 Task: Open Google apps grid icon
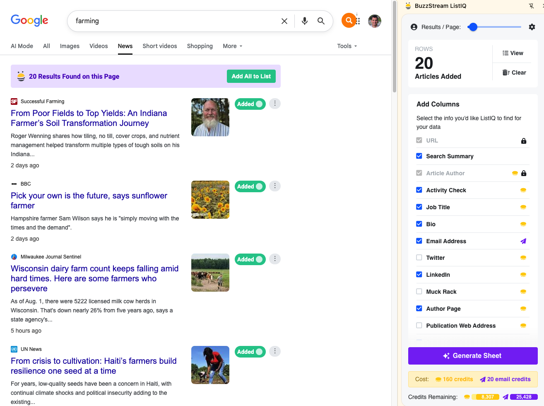click(x=358, y=21)
